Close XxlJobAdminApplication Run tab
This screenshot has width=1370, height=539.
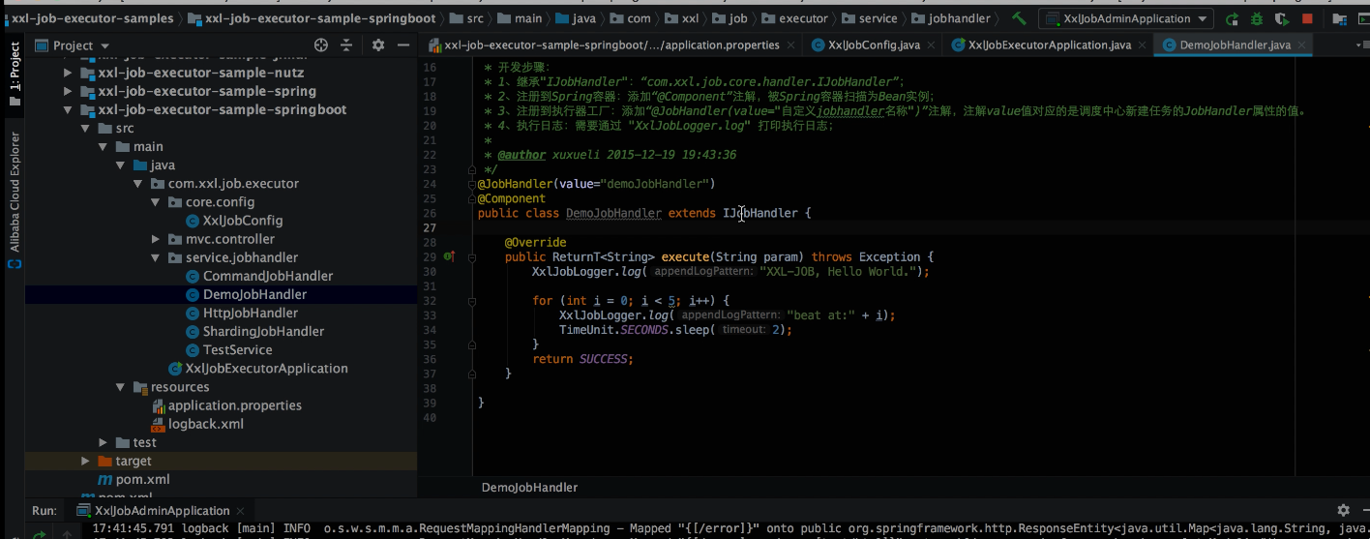242,511
